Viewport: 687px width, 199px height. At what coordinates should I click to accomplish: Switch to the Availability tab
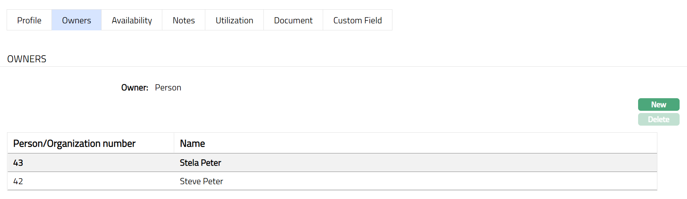132,20
